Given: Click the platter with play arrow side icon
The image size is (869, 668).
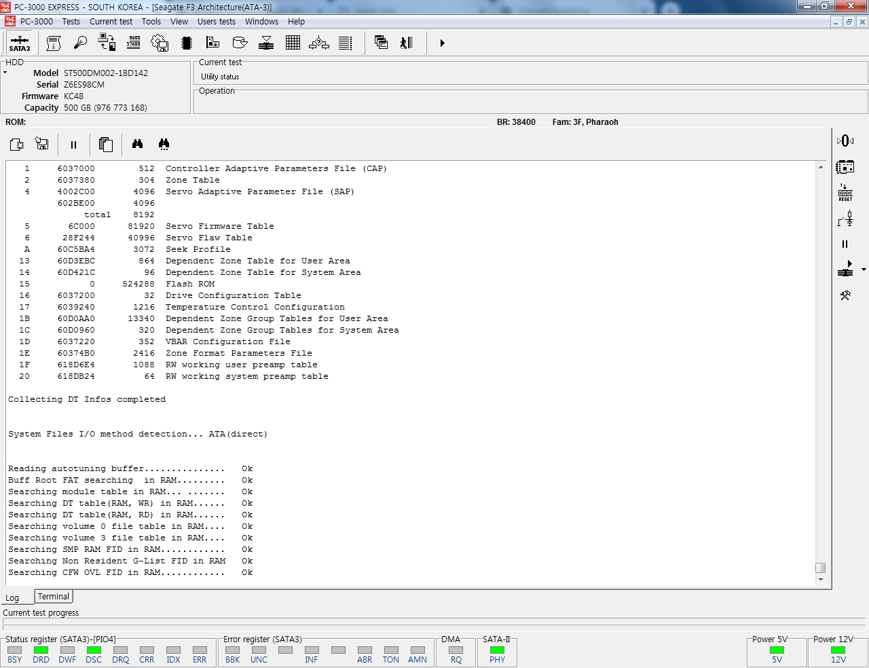Looking at the screenshot, I should coord(845,270).
